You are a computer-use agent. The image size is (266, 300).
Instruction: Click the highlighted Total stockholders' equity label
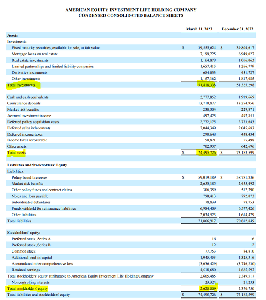(x=27, y=288)
